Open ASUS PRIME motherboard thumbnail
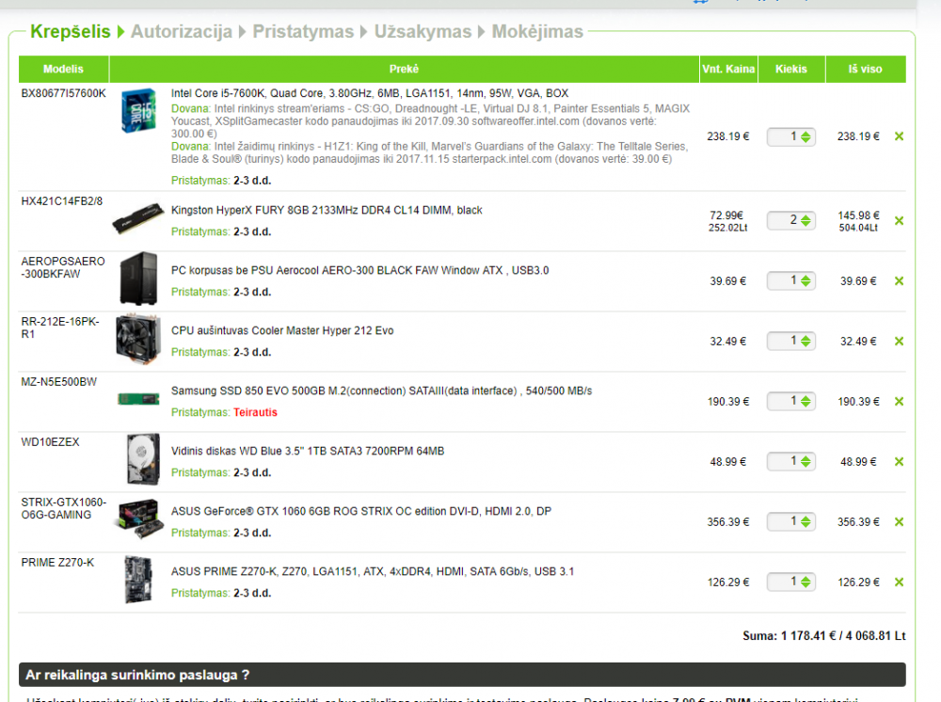 click(138, 580)
